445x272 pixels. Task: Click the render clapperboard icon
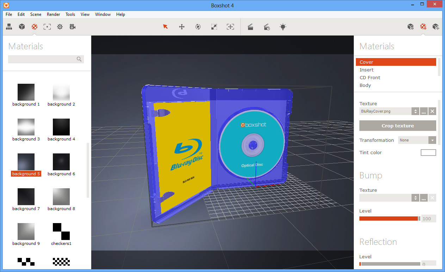pos(251,27)
